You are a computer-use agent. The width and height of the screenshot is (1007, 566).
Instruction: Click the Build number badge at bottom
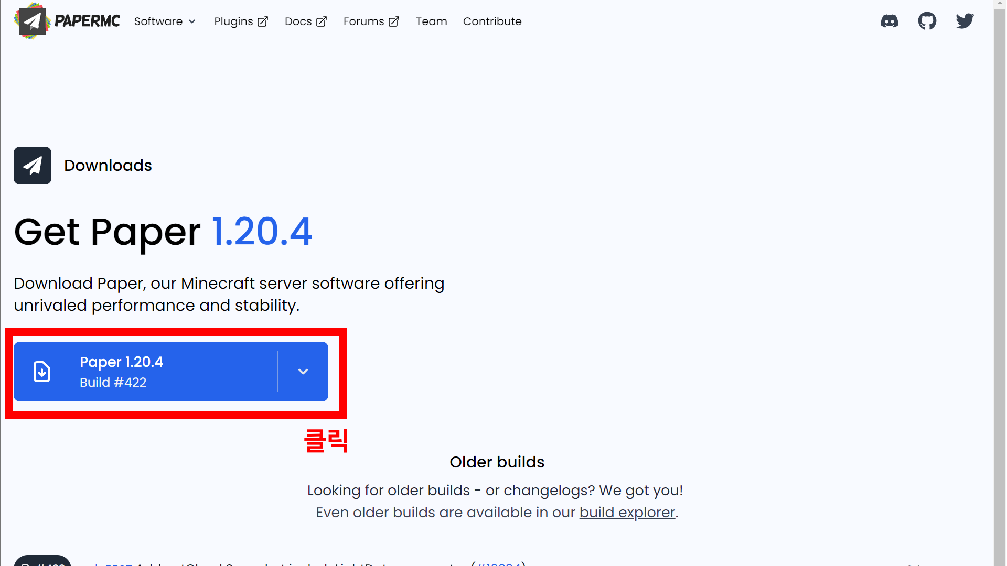43,562
